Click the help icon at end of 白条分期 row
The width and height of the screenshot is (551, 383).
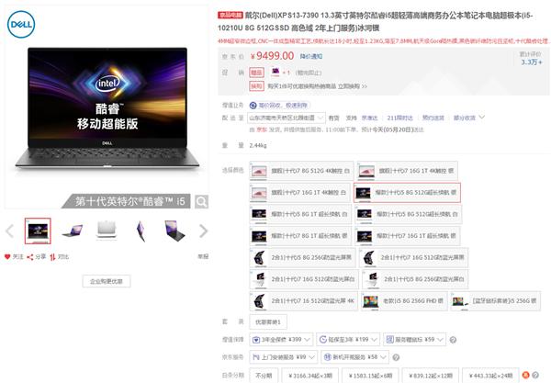click(x=535, y=375)
